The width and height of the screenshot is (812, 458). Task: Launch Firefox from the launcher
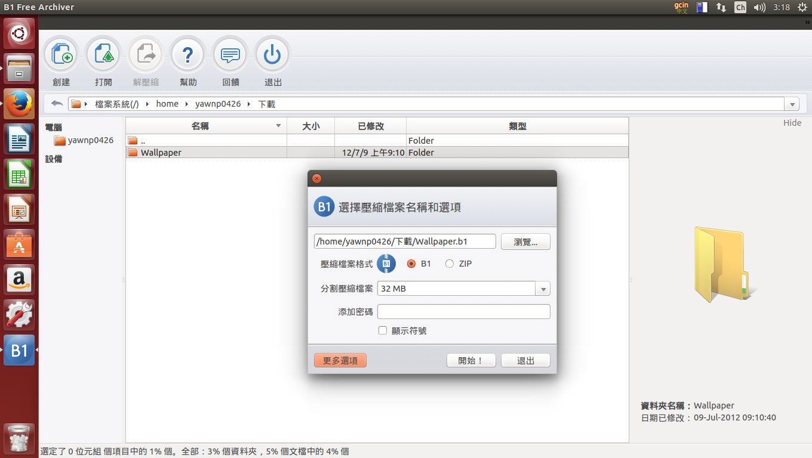coord(20,104)
